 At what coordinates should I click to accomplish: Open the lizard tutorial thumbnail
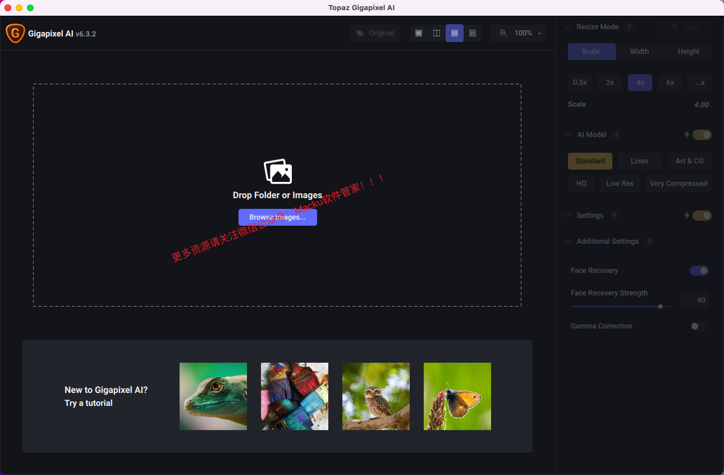point(213,396)
